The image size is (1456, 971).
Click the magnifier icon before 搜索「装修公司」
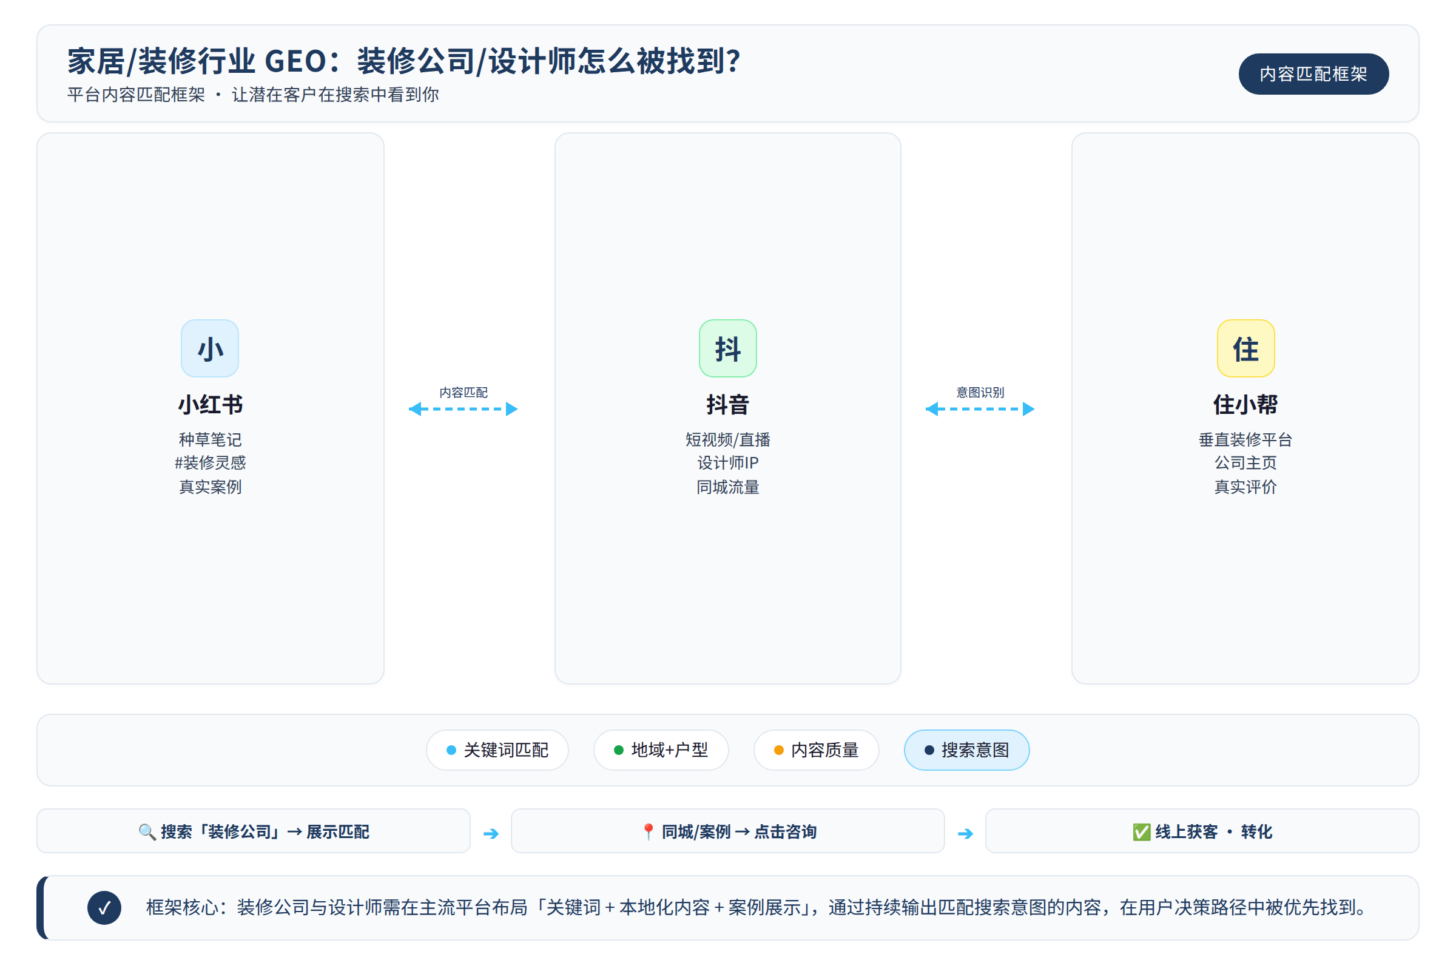click(x=147, y=831)
